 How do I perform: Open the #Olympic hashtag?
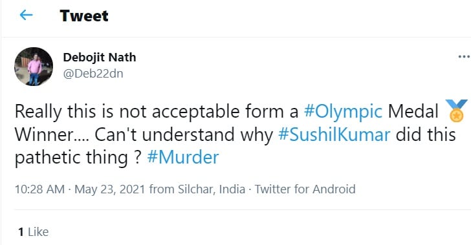point(343,111)
